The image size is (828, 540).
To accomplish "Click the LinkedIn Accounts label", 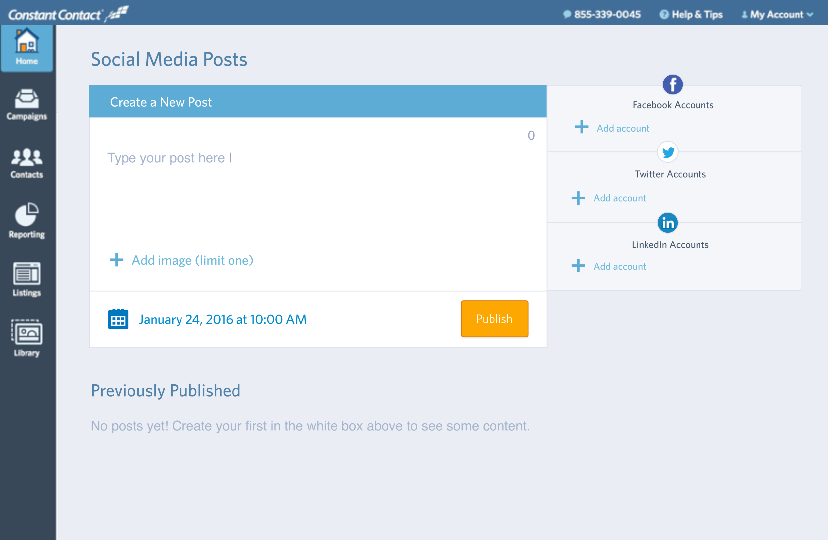I will pyautogui.click(x=670, y=245).
